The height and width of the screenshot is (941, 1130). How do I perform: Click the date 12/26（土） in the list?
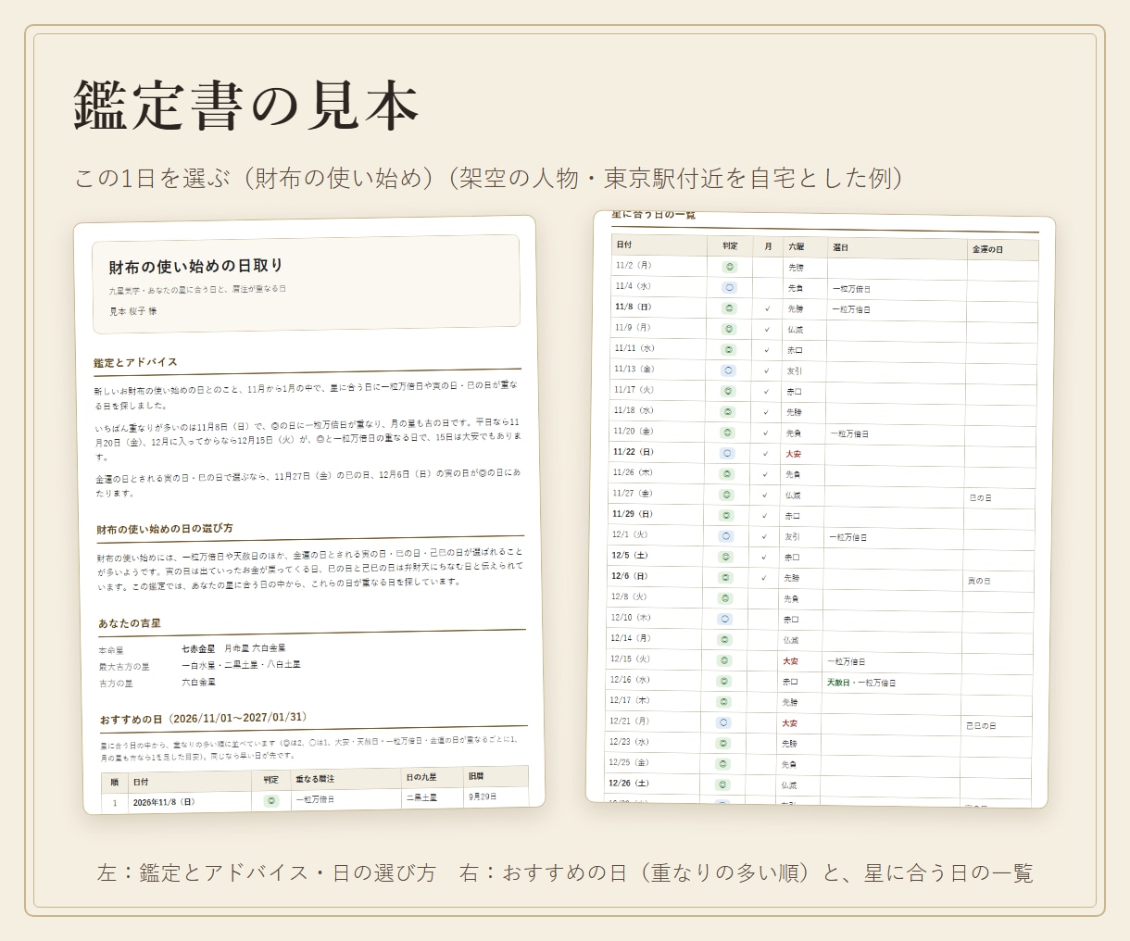(x=629, y=784)
